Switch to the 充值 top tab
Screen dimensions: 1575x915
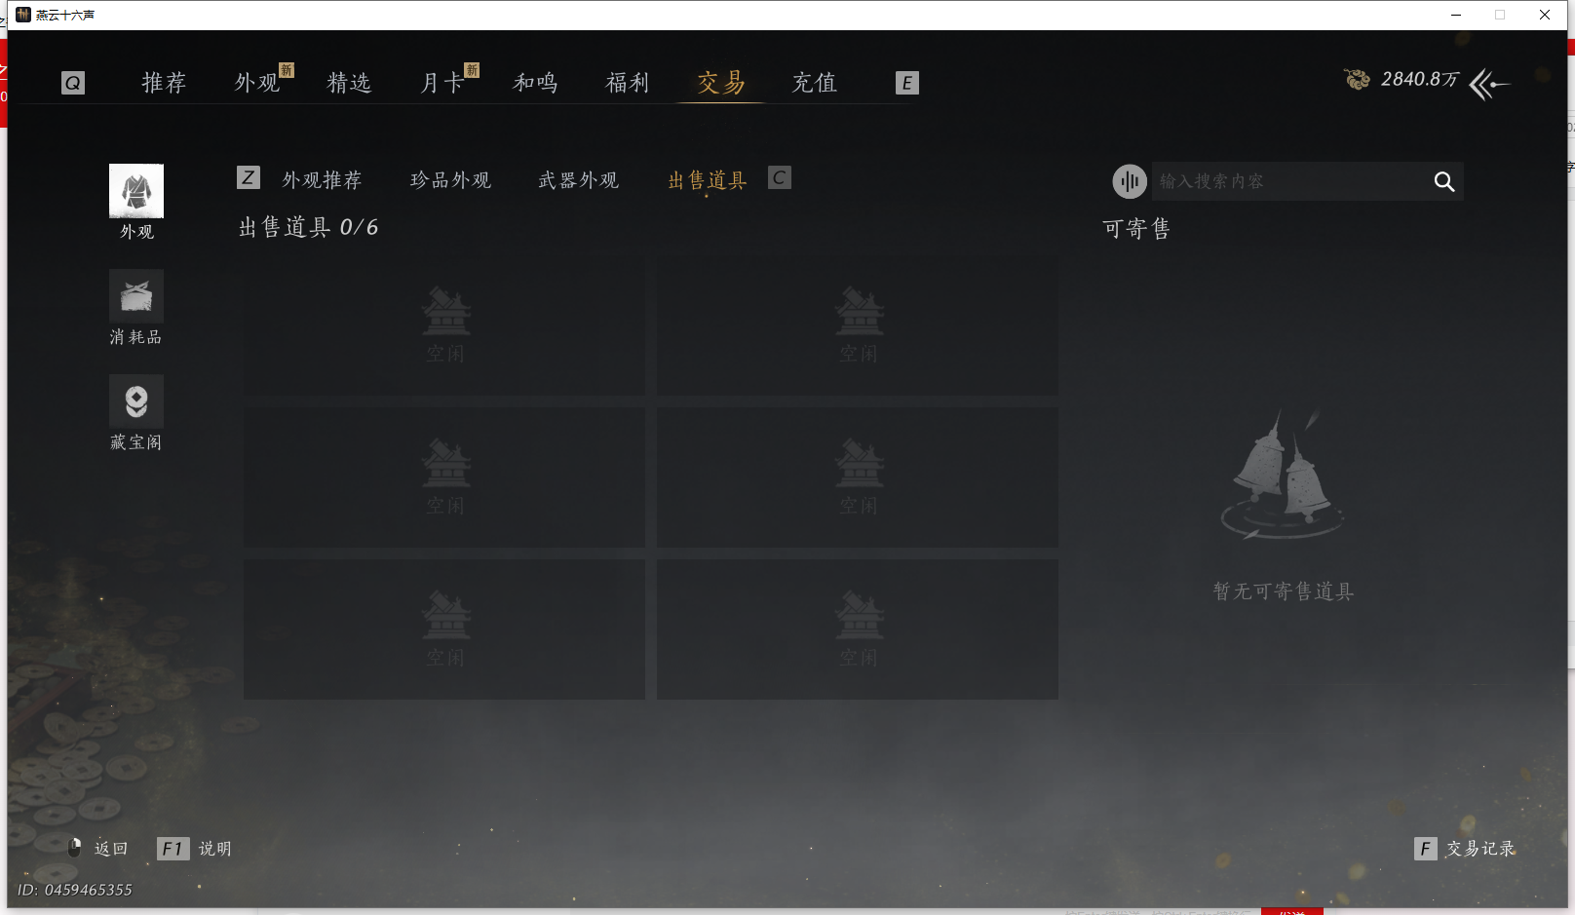tap(815, 83)
